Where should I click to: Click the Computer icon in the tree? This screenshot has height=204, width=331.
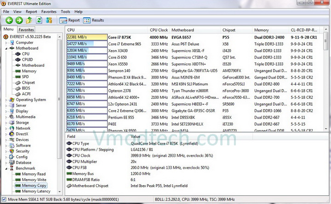point(12,42)
